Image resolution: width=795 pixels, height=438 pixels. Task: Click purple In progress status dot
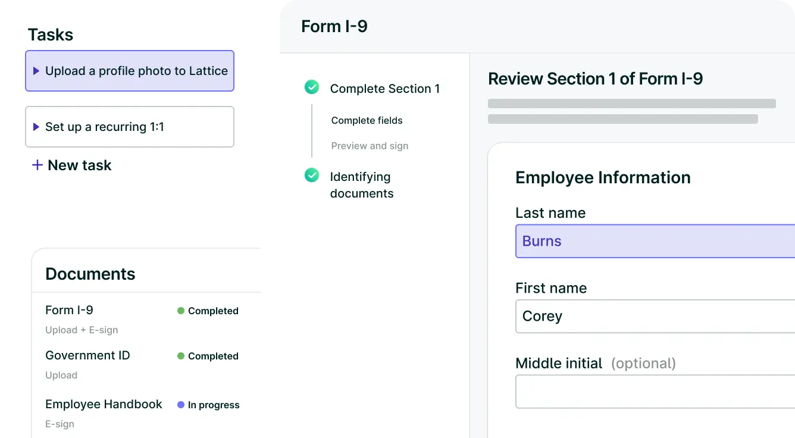tap(181, 405)
